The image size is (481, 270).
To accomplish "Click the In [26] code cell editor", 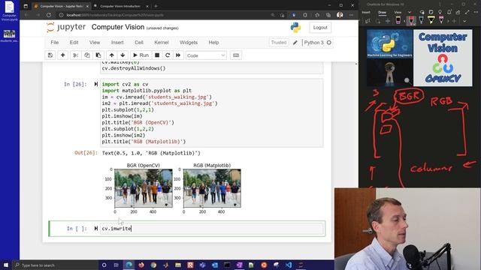I will [x=212, y=112].
